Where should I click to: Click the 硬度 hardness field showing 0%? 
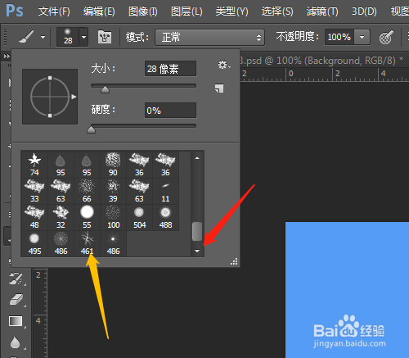pyautogui.click(x=170, y=111)
